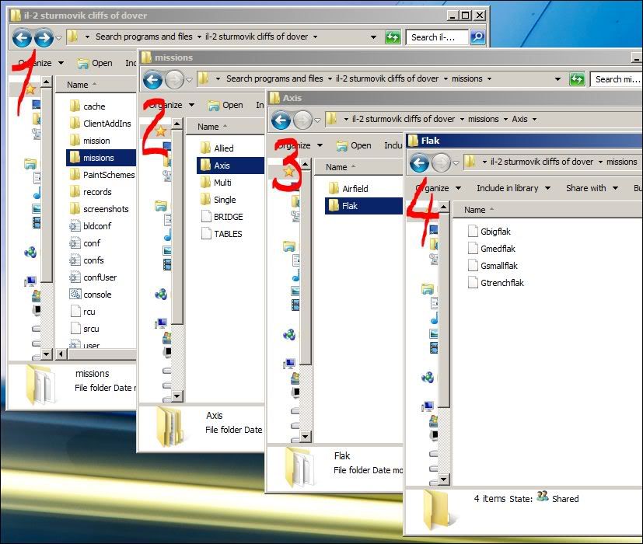The image size is (643, 544).
Task: Click Forward arrow in il-2 sturmovik window
Action: 44,38
